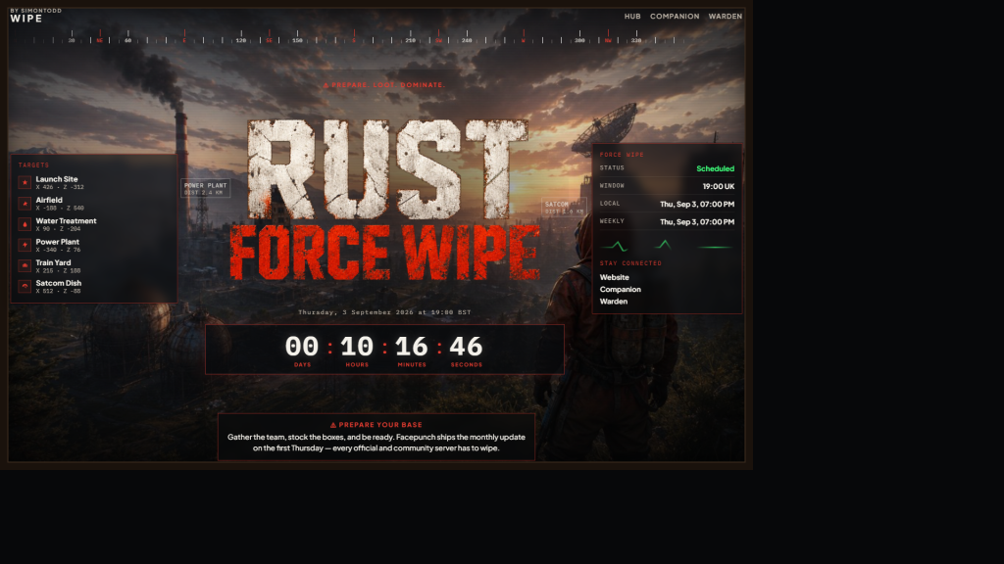Click the LOCAL row date Thu, Sep 3
The width and height of the screenshot is (1004, 564).
(697, 204)
